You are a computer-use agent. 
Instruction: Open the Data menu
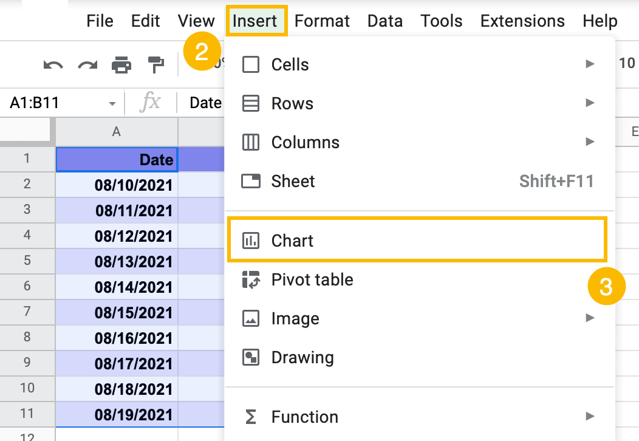pyautogui.click(x=384, y=21)
